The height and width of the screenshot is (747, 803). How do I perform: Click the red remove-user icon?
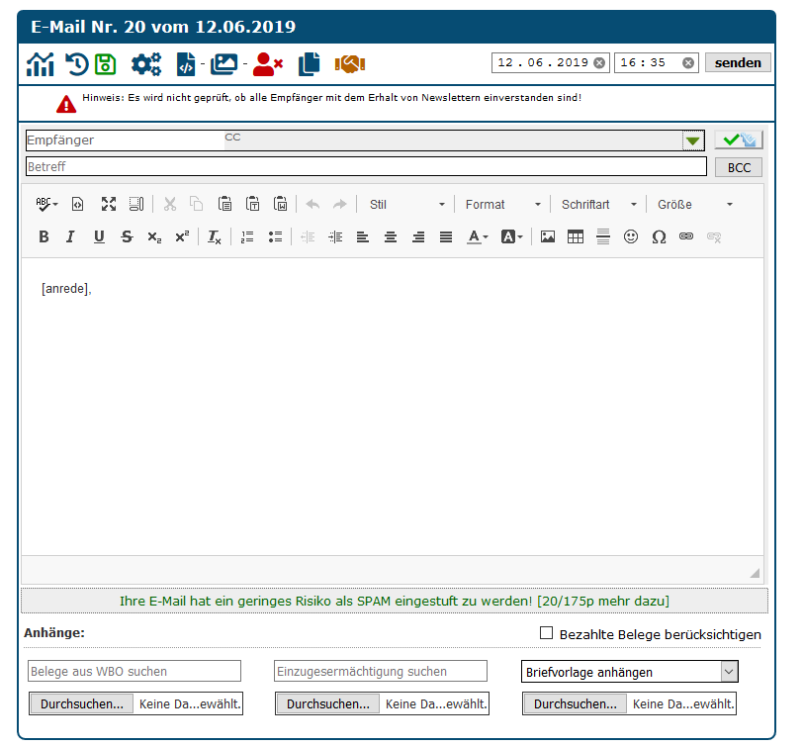(x=267, y=64)
